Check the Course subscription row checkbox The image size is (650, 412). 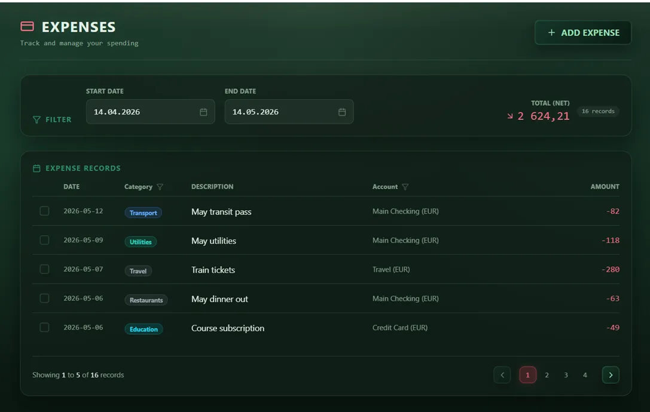[44, 327]
